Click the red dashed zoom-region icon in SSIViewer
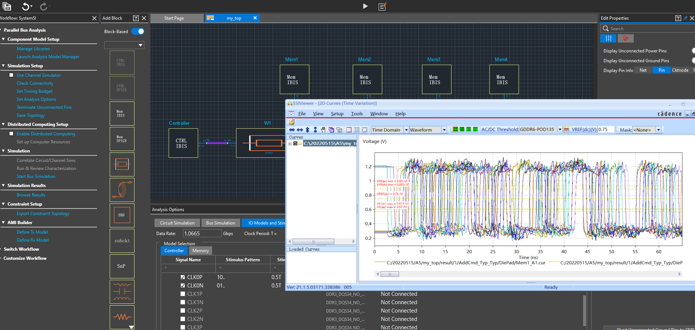Viewport: 695px width, 330px height. (x=349, y=130)
